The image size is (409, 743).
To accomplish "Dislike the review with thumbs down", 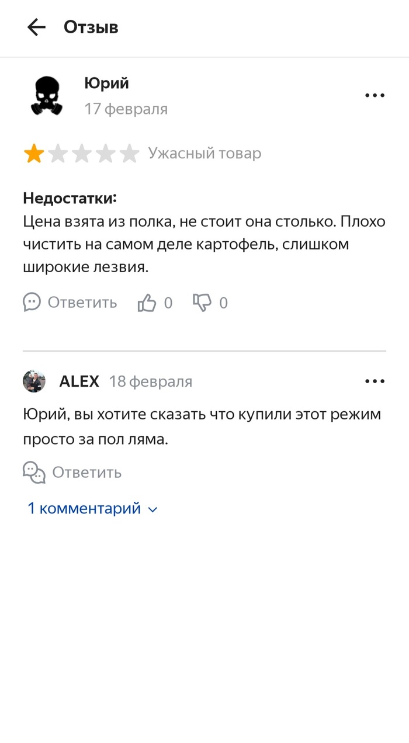I will tap(202, 303).
